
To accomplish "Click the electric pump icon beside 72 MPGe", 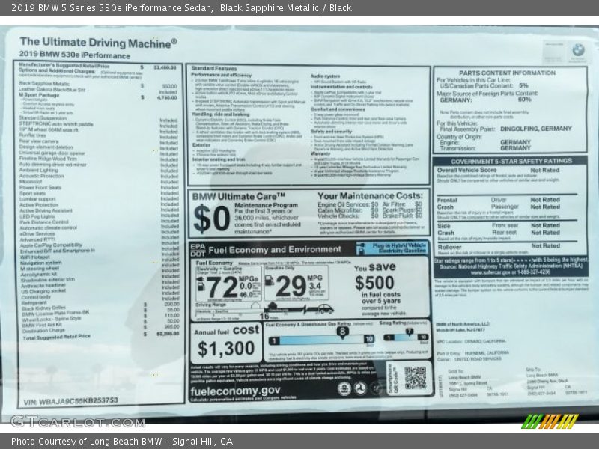I will [200, 285].
